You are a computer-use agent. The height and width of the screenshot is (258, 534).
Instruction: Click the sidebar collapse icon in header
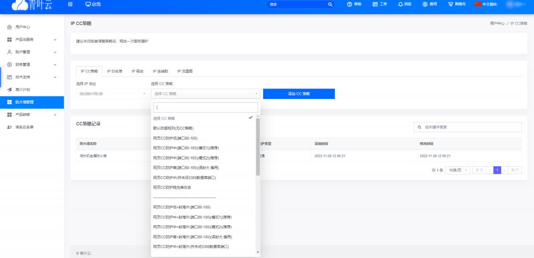pos(70,4)
